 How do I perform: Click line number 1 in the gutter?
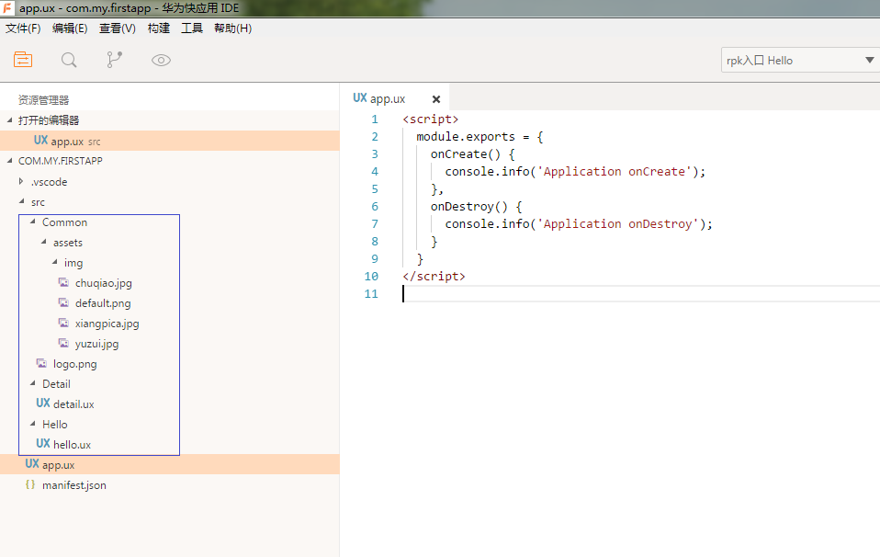pos(375,119)
